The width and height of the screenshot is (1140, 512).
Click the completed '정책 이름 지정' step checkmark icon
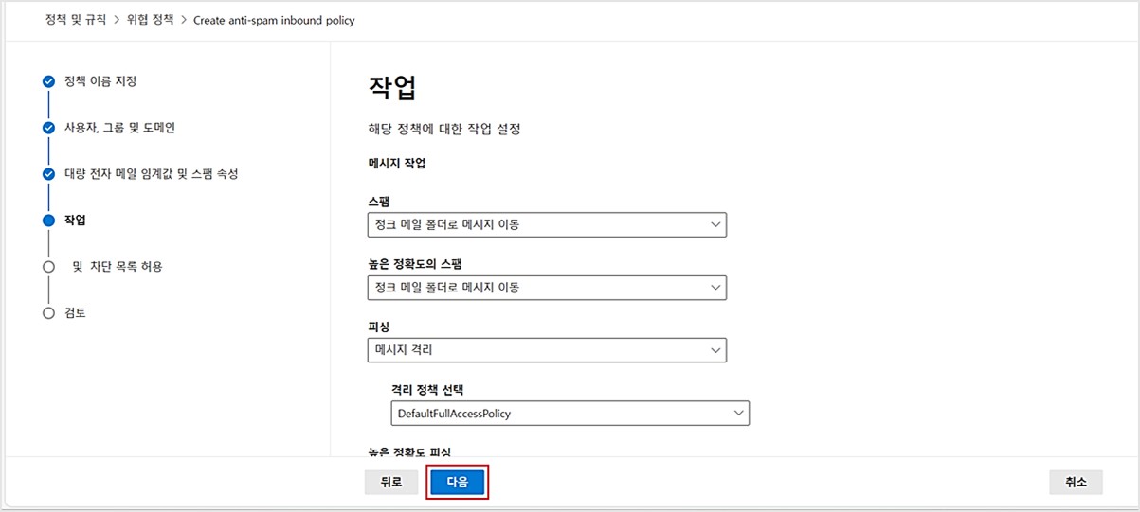[x=49, y=81]
